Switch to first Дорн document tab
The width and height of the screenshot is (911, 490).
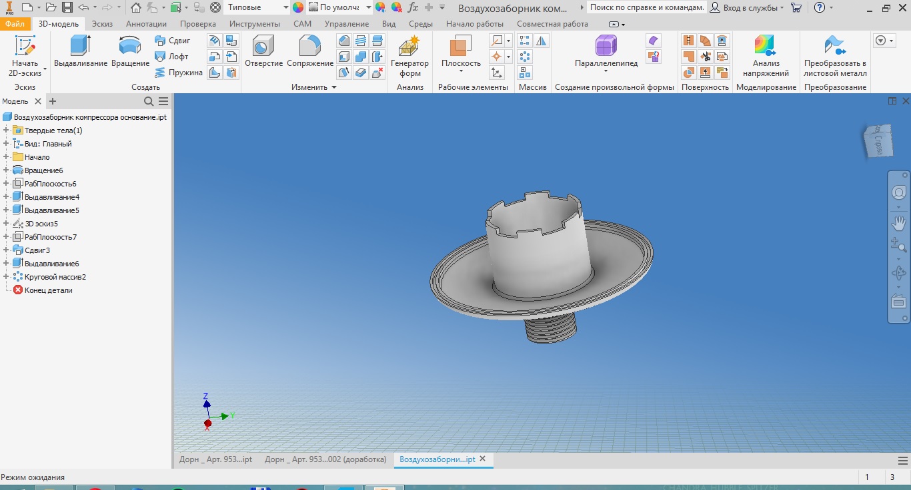(215, 459)
